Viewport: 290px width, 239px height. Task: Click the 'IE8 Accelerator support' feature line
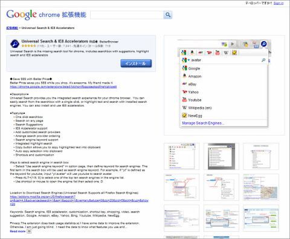coord(31,128)
